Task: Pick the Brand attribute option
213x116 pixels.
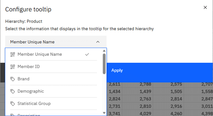Action: tap(53, 79)
